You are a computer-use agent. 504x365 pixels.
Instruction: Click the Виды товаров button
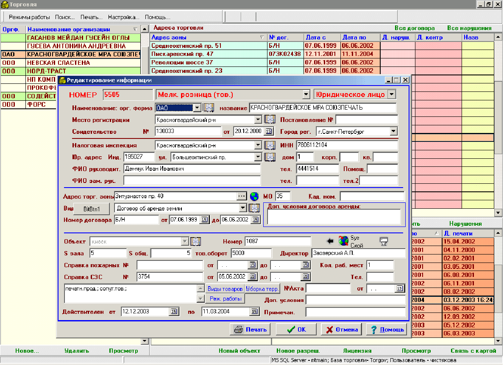(225, 289)
